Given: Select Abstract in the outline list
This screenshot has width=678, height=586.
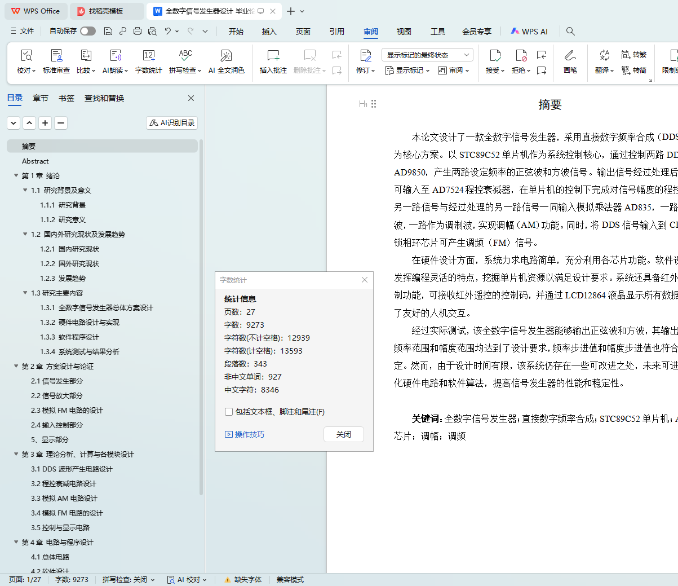Looking at the screenshot, I should click(x=36, y=161).
